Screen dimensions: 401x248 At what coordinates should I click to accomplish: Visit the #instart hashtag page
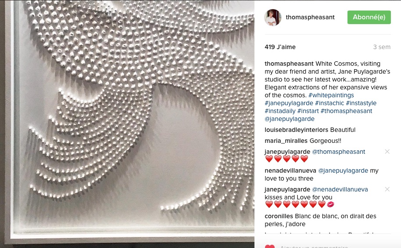[x=308, y=111]
